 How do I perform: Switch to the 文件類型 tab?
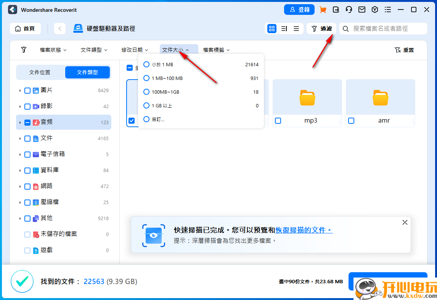(87, 72)
